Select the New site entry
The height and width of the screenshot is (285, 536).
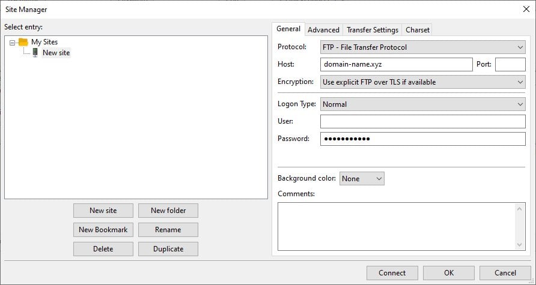point(56,53)
